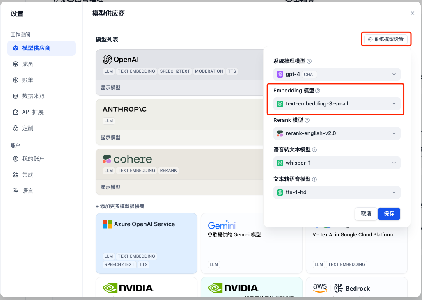Viewport: 422px width, 300px height.
Task: Expand 显示模型 under the Cohere provider
Action: pos(110,187)
